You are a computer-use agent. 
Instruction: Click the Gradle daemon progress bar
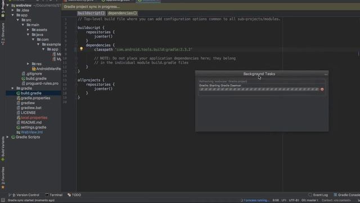pos(259,89)
